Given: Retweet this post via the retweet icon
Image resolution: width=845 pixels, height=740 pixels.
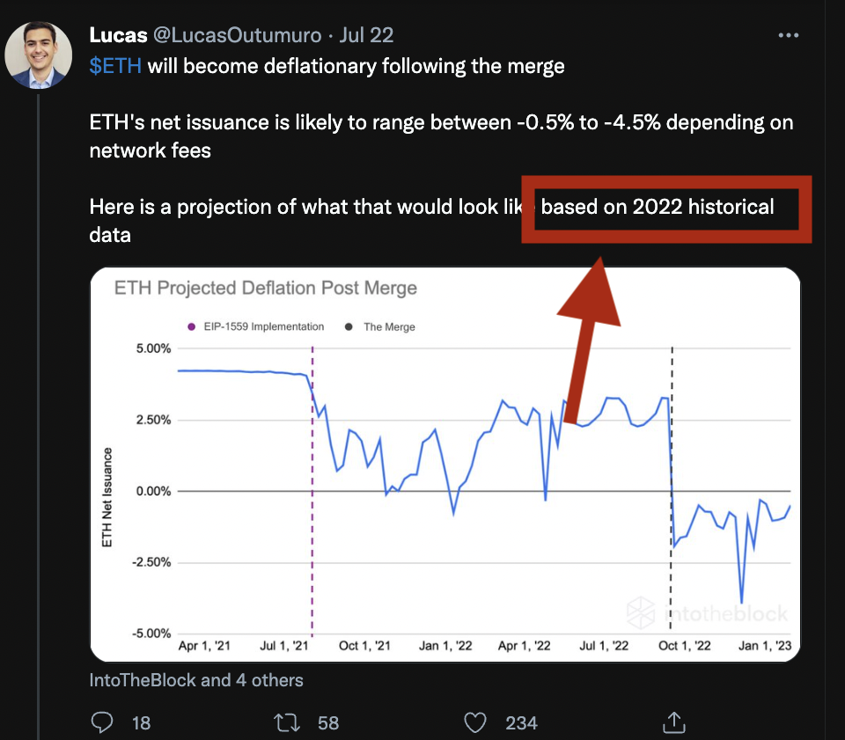Looking at the screenshot, I should [286, 722].
